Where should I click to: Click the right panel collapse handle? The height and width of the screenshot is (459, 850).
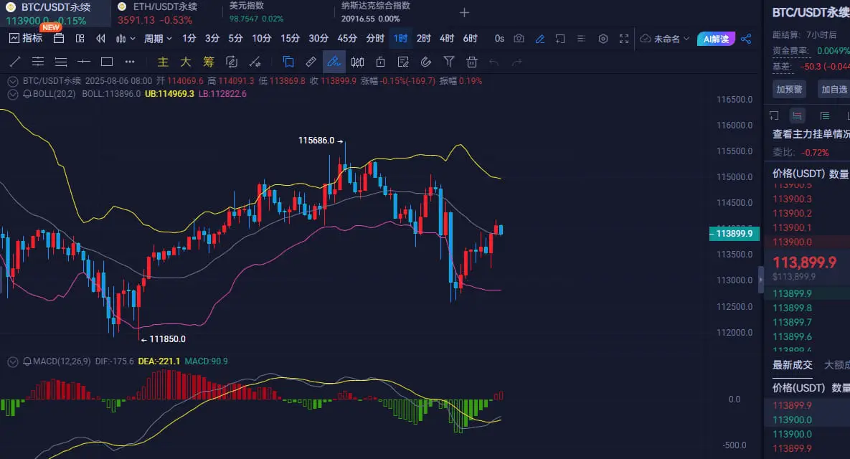click(760, 280)
